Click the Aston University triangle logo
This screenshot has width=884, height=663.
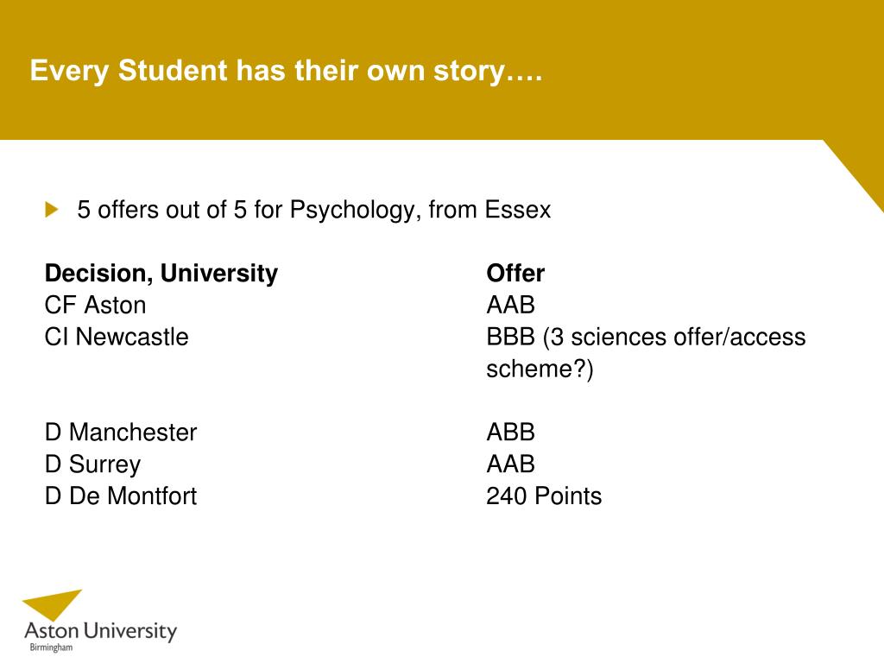tap(52, 605)
